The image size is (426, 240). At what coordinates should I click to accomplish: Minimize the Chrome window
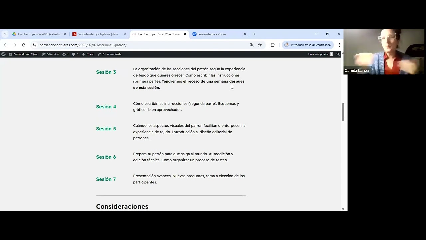(316, 34)
